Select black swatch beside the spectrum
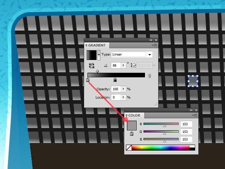This screenshot has width=225, height=169. (x=192, y=149)
